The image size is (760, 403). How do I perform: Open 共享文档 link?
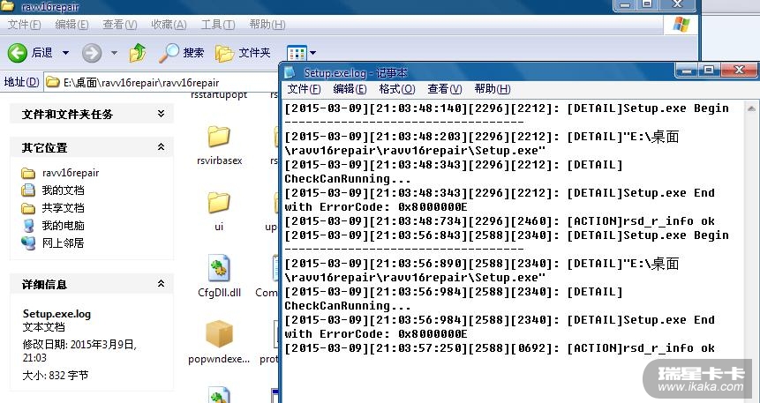click(x=63, y=208)
